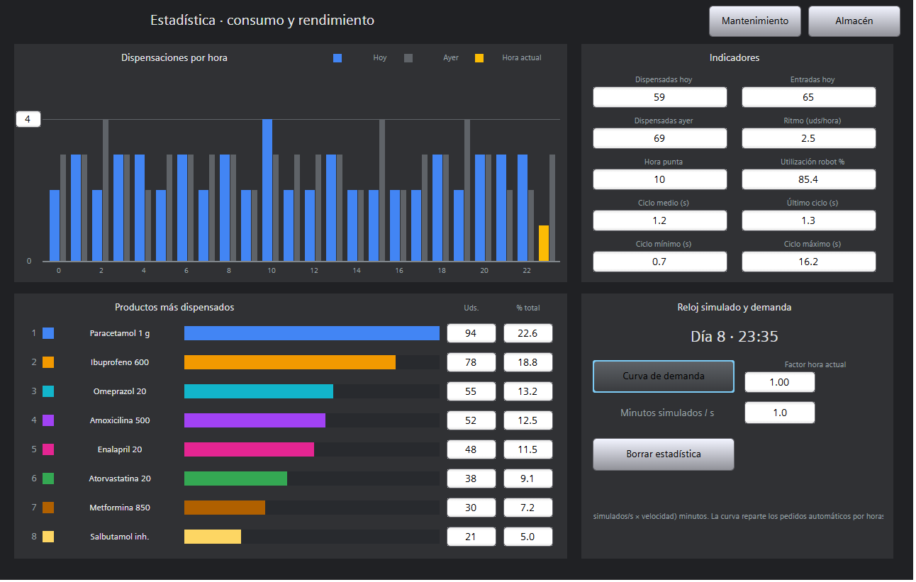Click the Utilización robot % value
The height and width of the screenshot is (582, 916).
coord(809,179)
